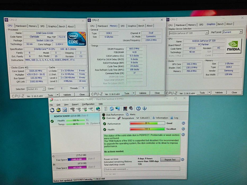Click the speaker sound toolbar icon

[x=131, y=108]
